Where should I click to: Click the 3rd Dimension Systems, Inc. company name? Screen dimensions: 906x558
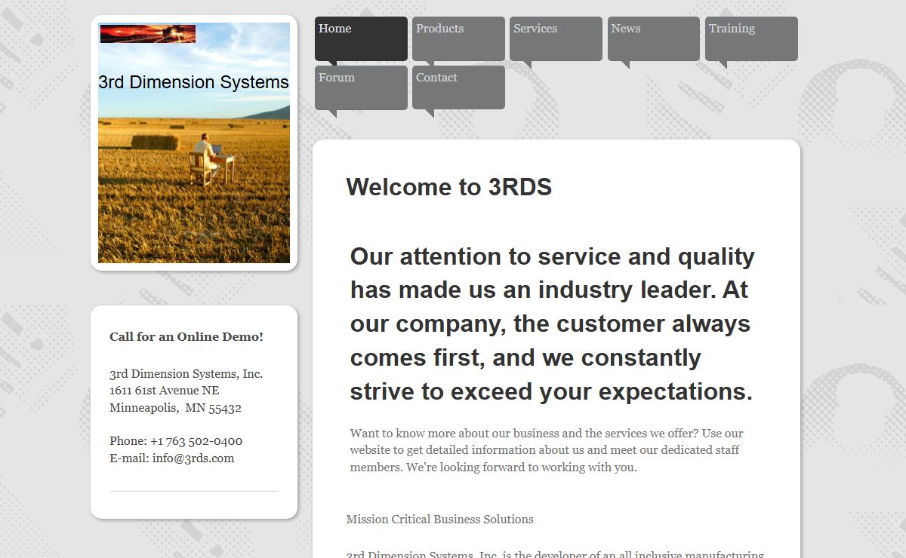click(x=186, y=374)
